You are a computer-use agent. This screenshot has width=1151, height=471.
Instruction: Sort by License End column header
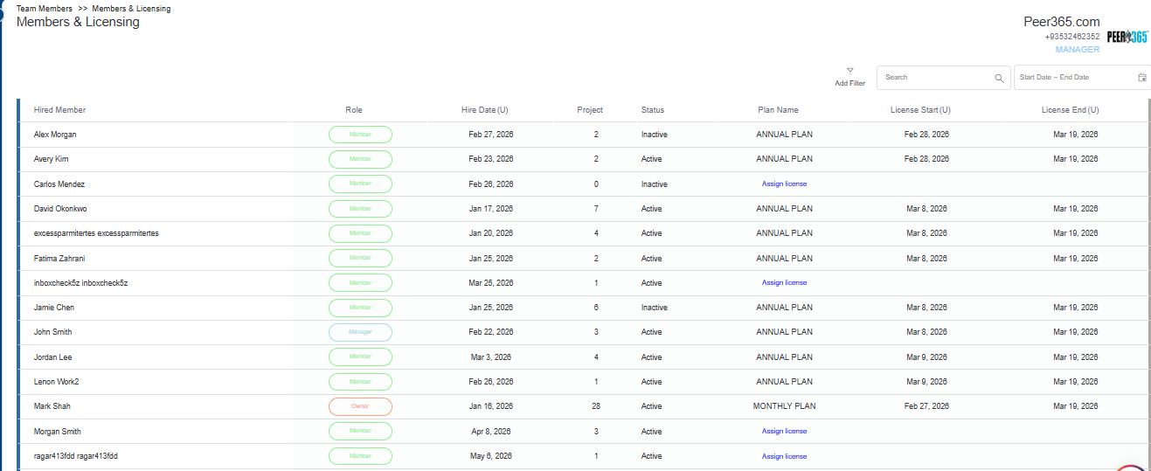1070,110
